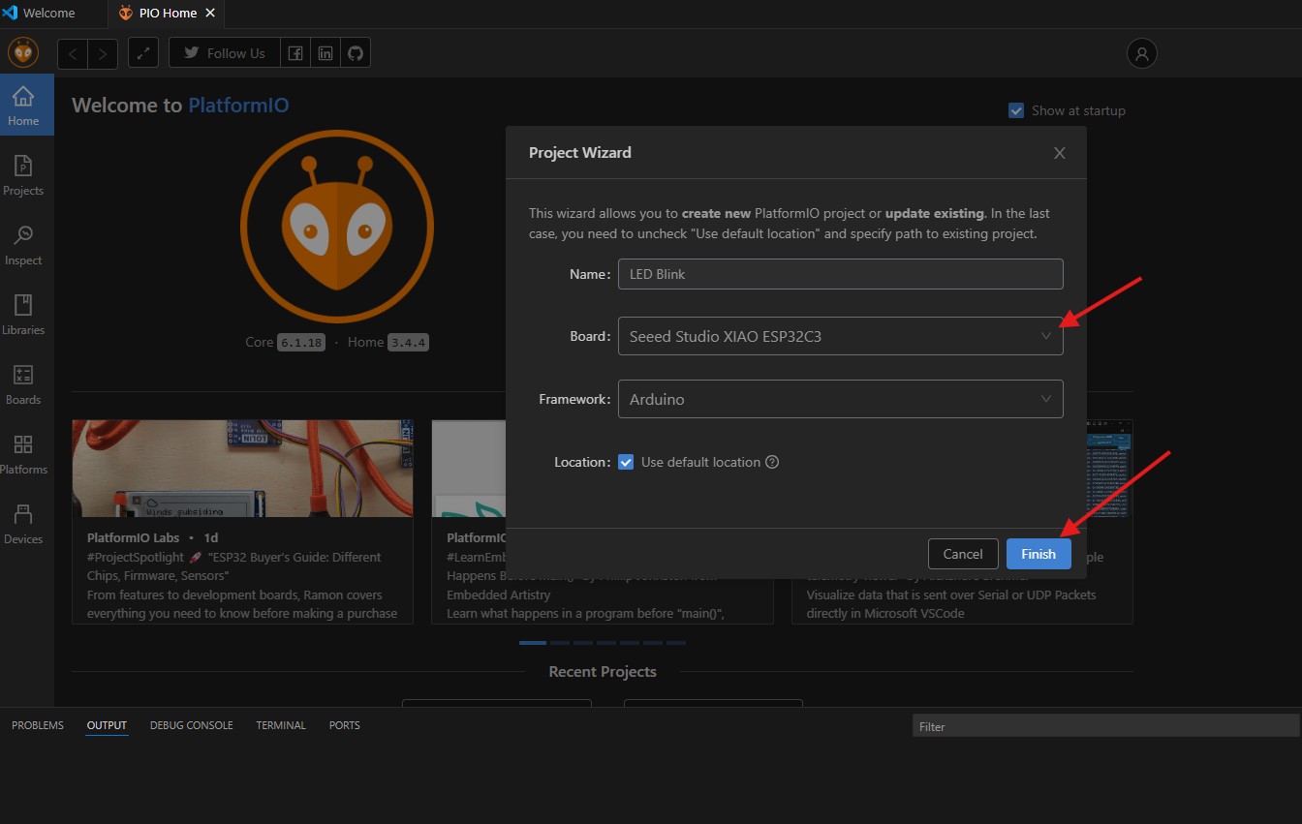1302x824 pixels.
Task: Click the Cancel button
Action: point(963,554)
